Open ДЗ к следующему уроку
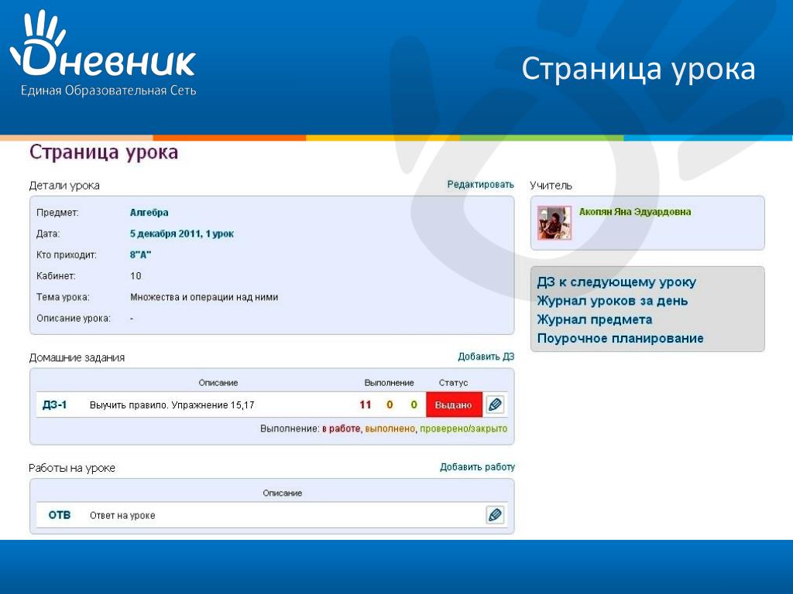Image resolution: width=793 pixels, height=594 pixels. [616, 282]
